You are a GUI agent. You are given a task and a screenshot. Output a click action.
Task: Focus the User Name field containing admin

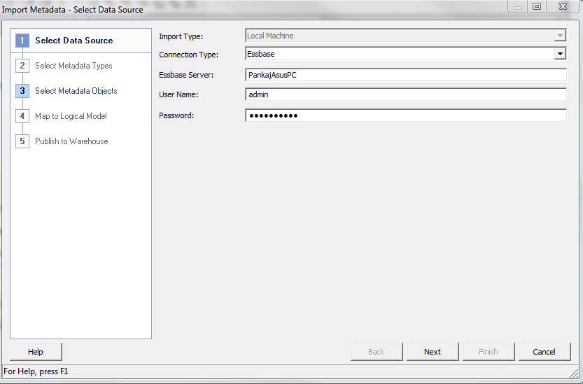406,94
